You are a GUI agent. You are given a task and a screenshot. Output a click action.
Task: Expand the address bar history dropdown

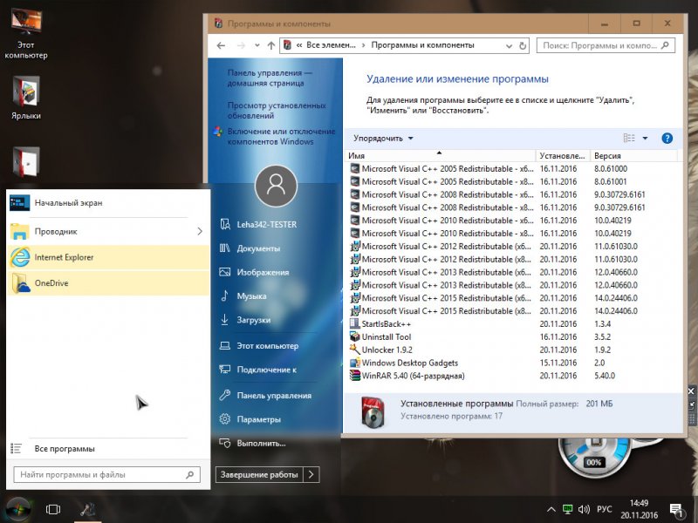click(x=509, y=45)
